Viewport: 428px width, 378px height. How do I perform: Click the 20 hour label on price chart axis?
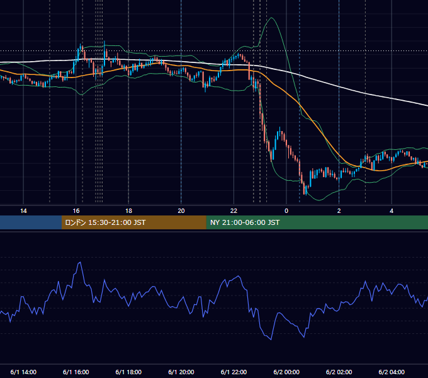click(181, 211)
